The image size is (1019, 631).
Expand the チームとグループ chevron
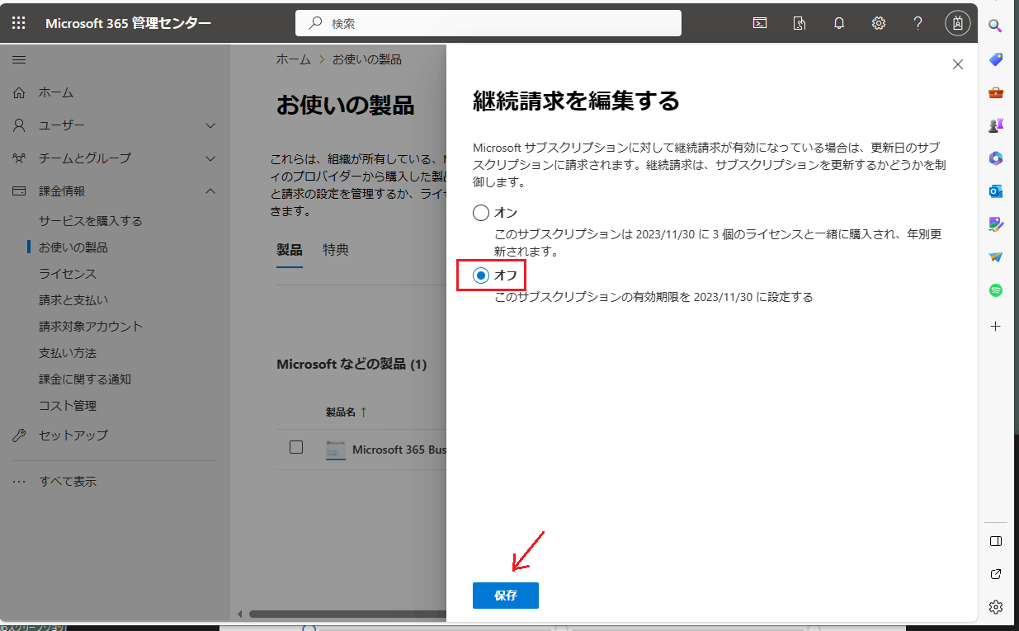coord(210,158)
